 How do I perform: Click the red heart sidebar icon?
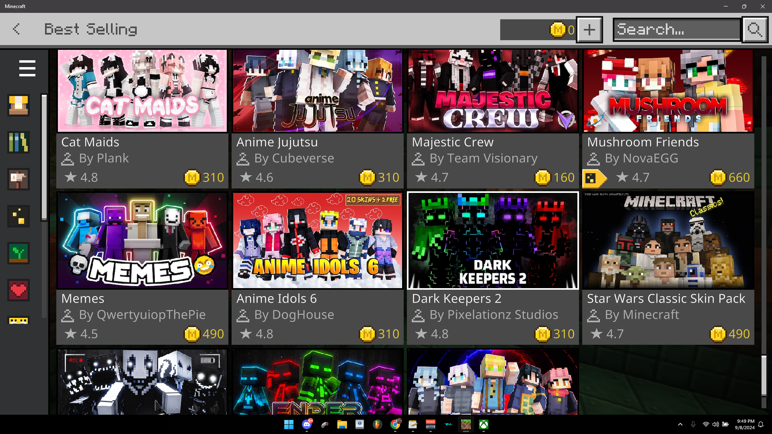click(x=18, y=290)
